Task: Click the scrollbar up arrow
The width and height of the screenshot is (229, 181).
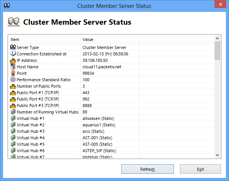Action: tap(218, 38)
